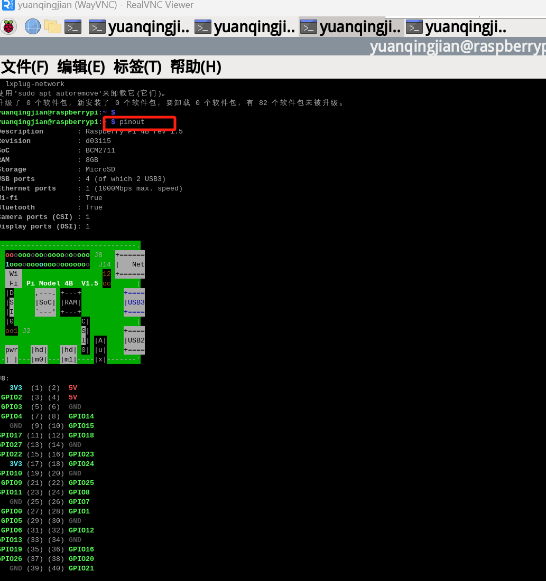Open the Raspberry Pi main menu icon
The image size is (546, 581).
pos(8,27)
